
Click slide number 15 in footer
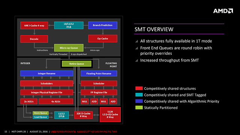point(6,132)
